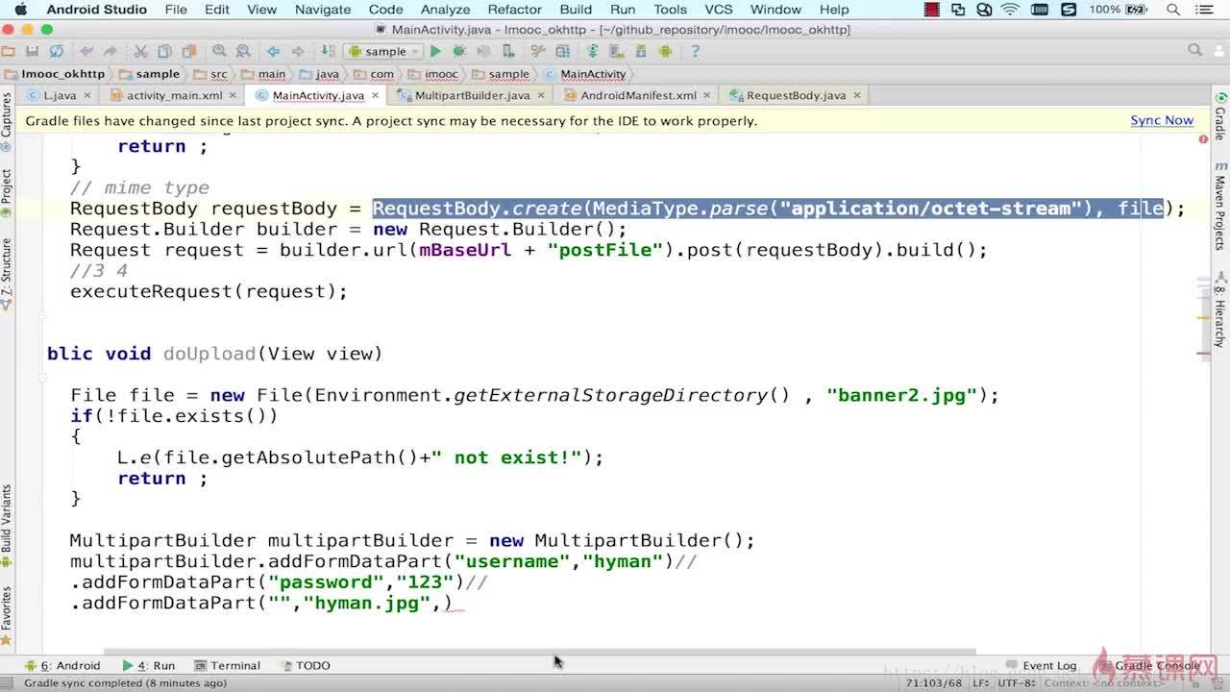Click the Wi-Fi status icon
The height and width of the screenshot is (692, 1230).
tap(1010, 10)
